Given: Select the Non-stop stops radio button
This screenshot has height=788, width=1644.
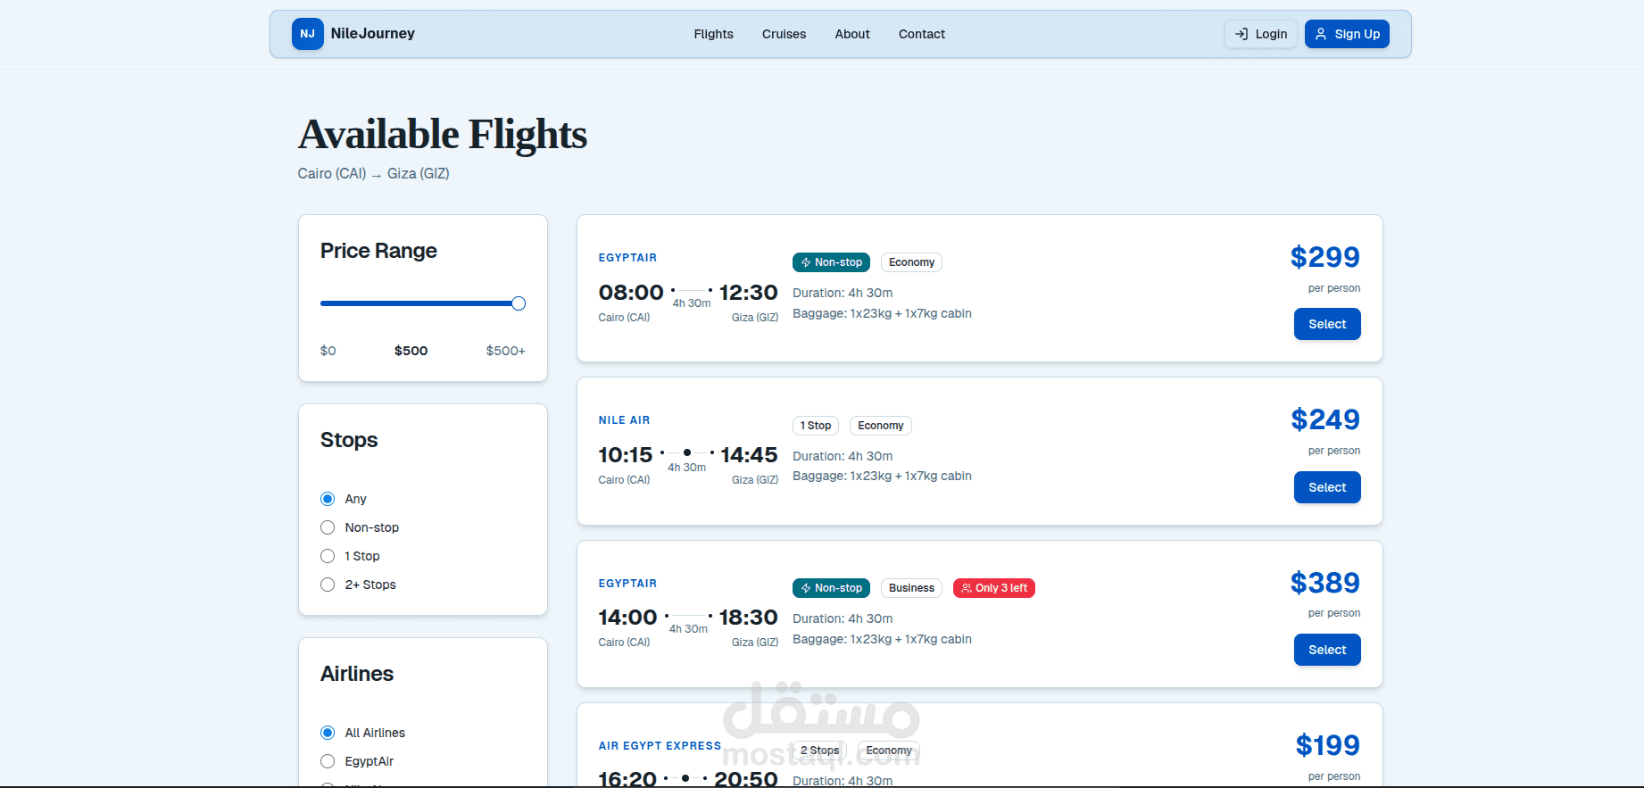Looking at the screenshot, I should [x=328, y=527].
